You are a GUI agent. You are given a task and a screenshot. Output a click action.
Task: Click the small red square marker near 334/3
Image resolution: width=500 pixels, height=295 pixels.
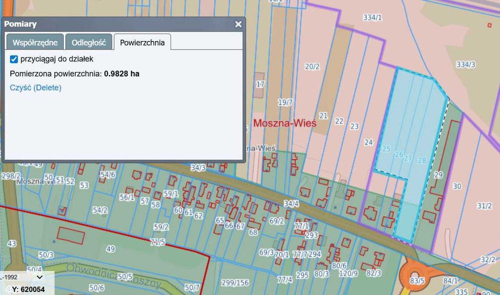[x=489, y=25]
